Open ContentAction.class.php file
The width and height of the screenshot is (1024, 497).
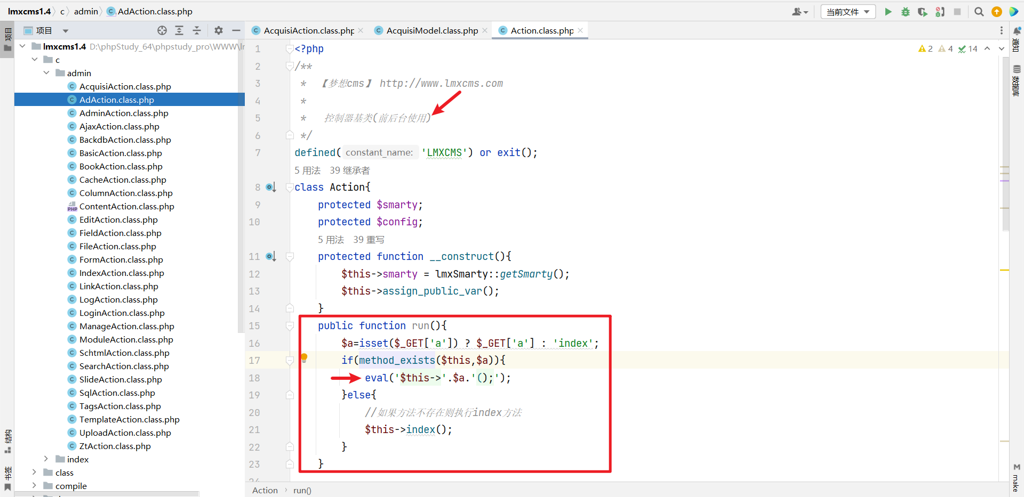(x=127, y=206)
